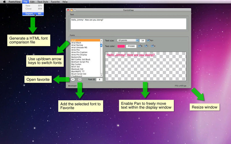Screen dimensions: 231x144
Task: Click the font list scrollbar thumb
Action: [101, 45]
